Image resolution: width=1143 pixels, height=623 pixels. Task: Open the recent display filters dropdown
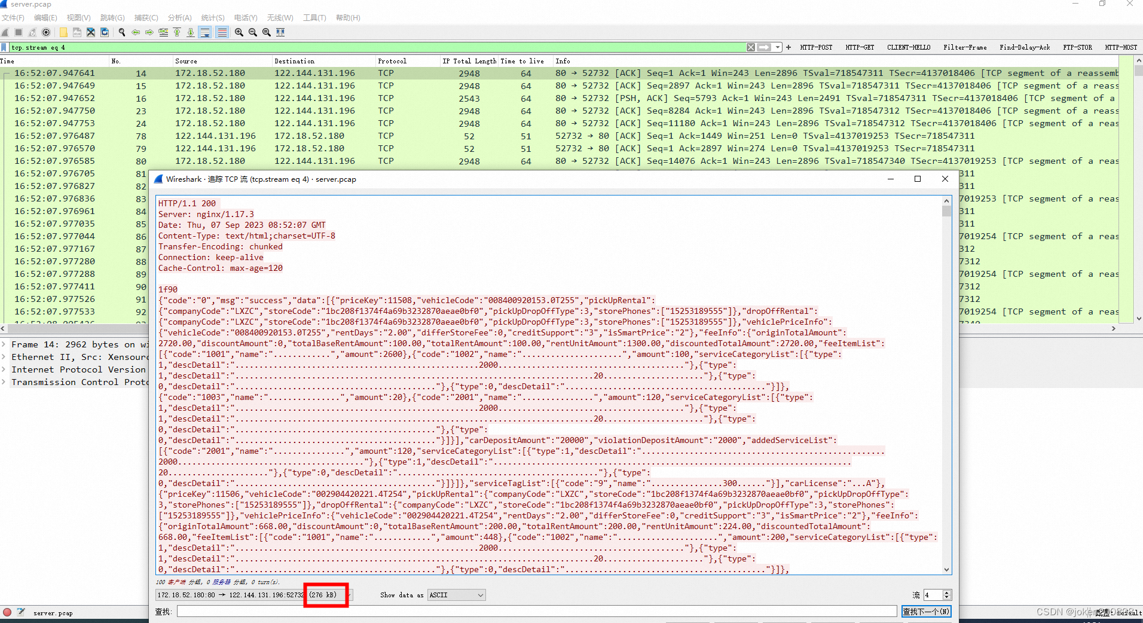pyautogui.click(x=778, y=47)
